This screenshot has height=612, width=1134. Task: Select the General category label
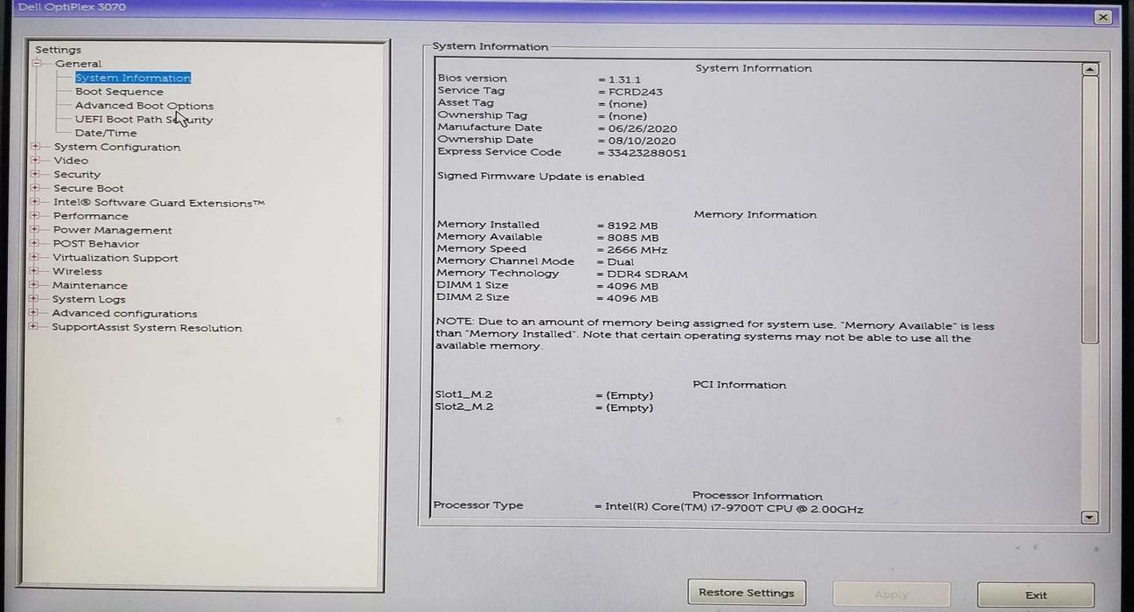pyautogui.click(x=78, y=64)
